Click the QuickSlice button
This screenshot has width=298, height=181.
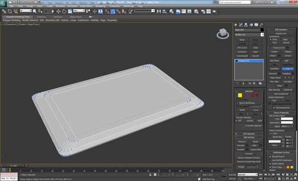point(275,69)
